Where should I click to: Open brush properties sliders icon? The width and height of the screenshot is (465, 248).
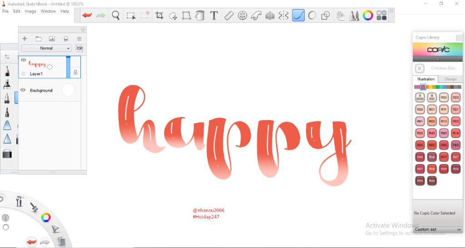coord(7,57)
